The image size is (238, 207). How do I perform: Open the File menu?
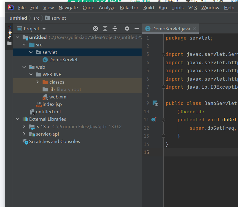tap(22, 8)
